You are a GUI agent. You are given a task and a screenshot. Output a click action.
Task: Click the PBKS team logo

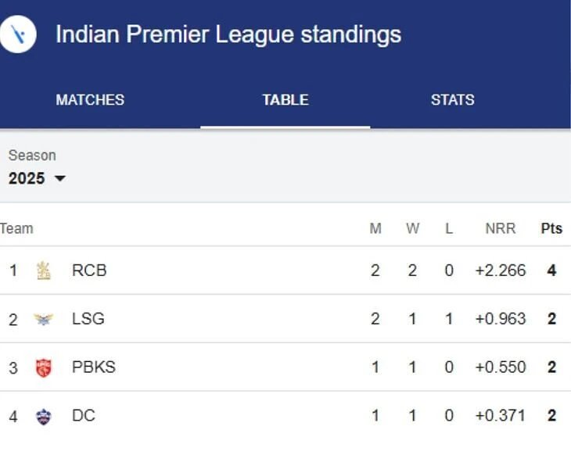(x=44, y=367)
